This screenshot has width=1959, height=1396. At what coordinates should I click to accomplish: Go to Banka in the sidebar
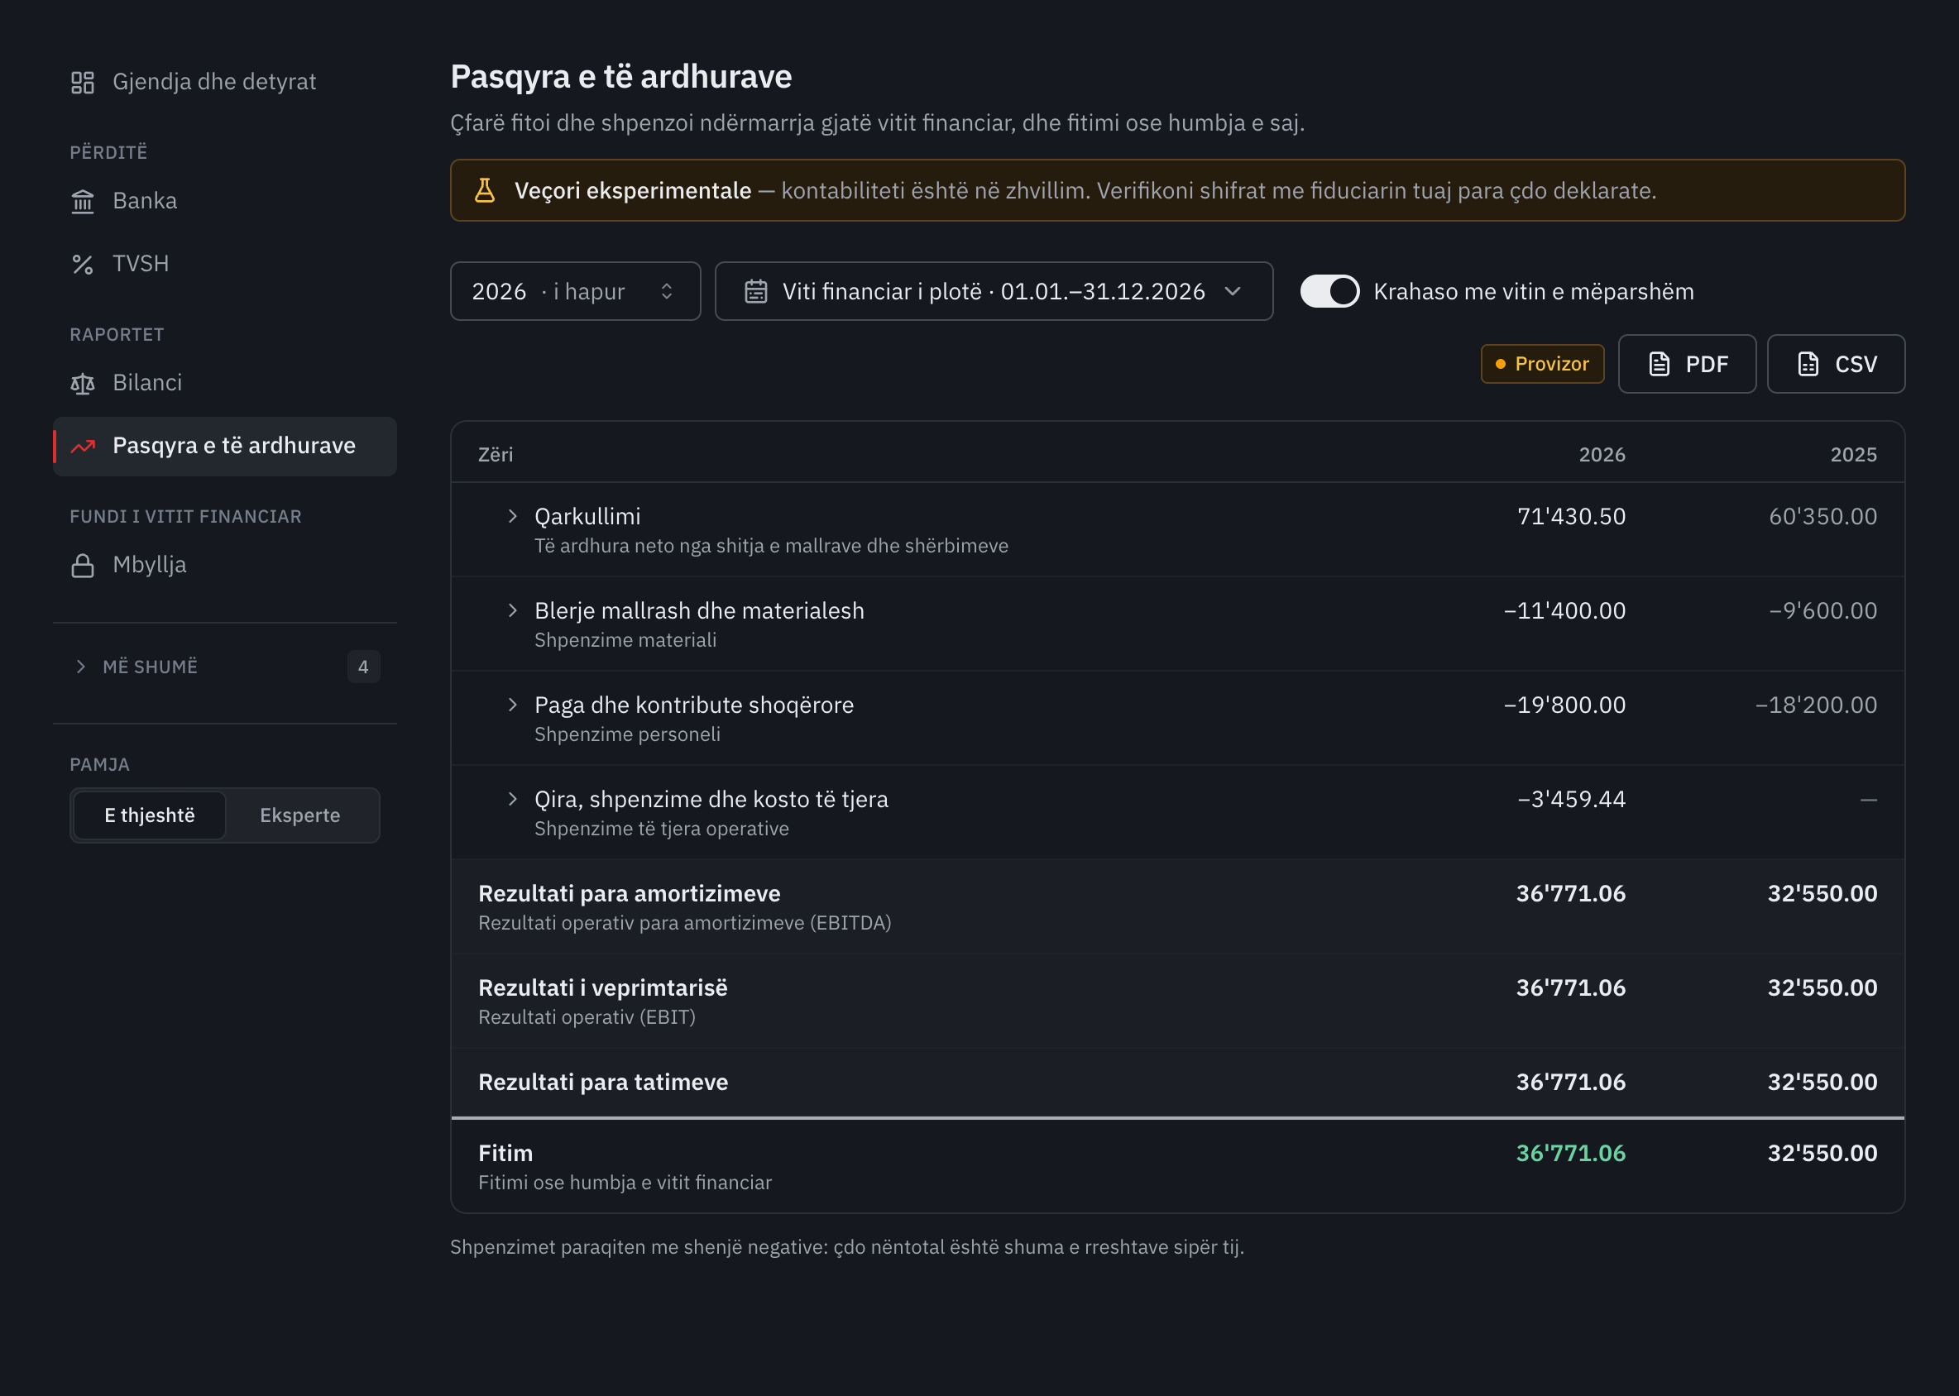[x=224, y=201]
